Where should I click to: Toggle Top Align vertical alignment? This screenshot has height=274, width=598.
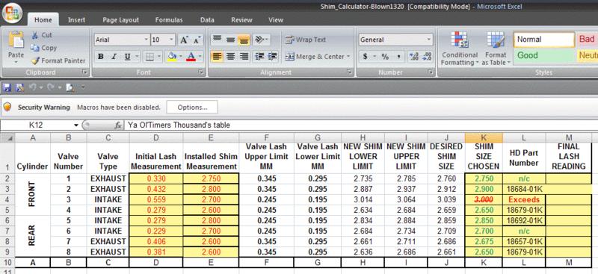point(217,40)
